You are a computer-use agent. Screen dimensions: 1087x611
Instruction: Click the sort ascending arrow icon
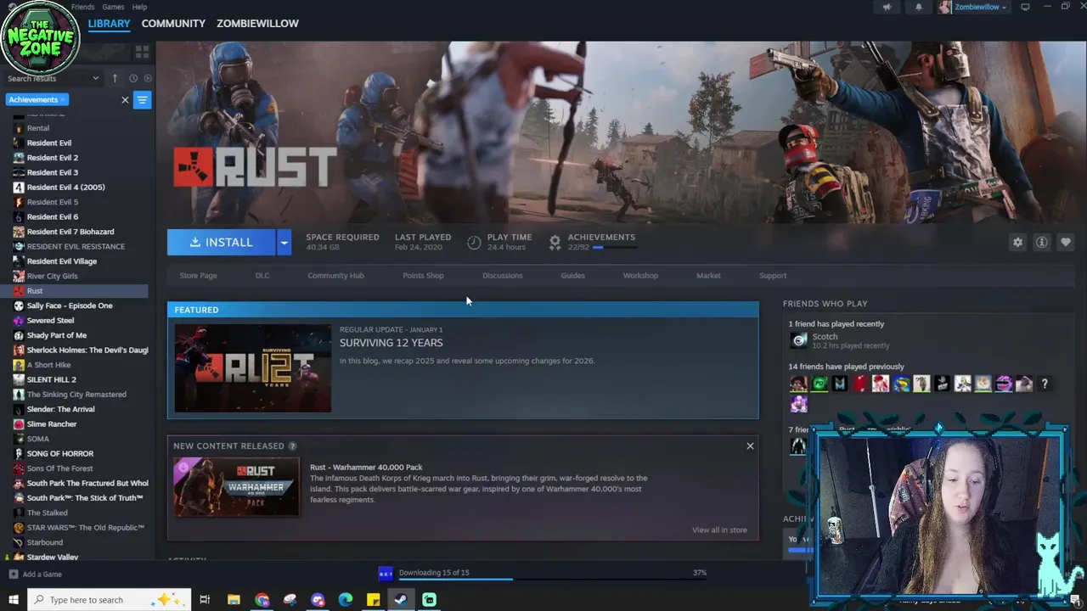coord(115,78)
